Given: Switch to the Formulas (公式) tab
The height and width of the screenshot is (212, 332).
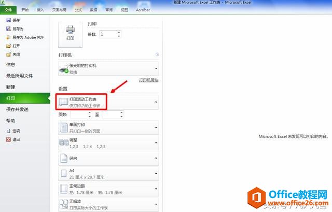Looking at the screenshot, I should coord(78,10).
